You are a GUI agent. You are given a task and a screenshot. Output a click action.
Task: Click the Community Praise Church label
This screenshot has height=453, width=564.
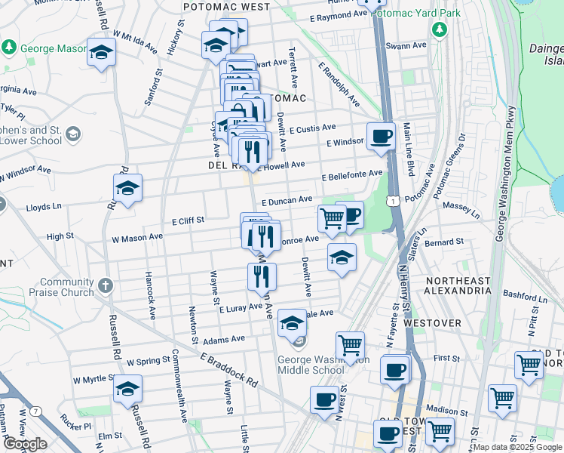tap(62, 287)
